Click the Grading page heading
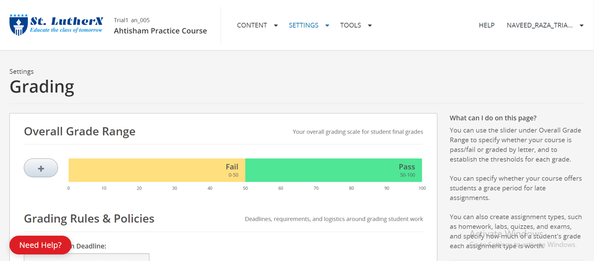The height and width of the screenshot is (261, 594). 42,86
